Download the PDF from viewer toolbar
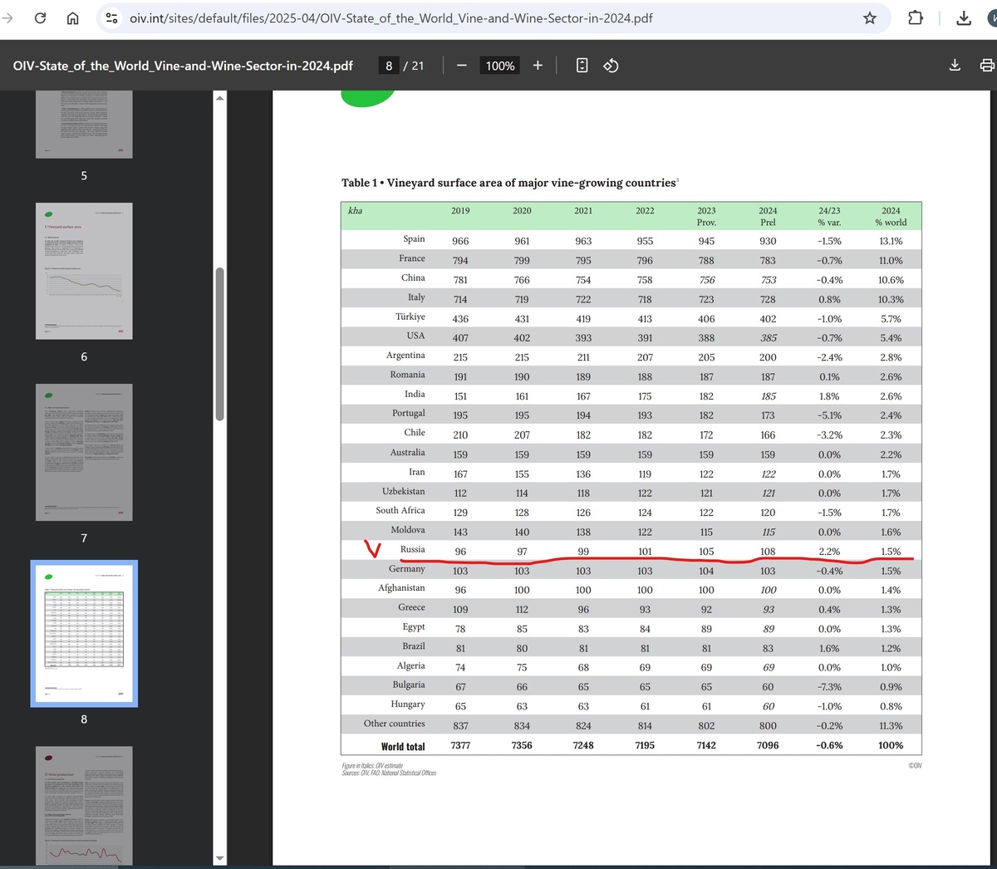 (x=955, y=66)
